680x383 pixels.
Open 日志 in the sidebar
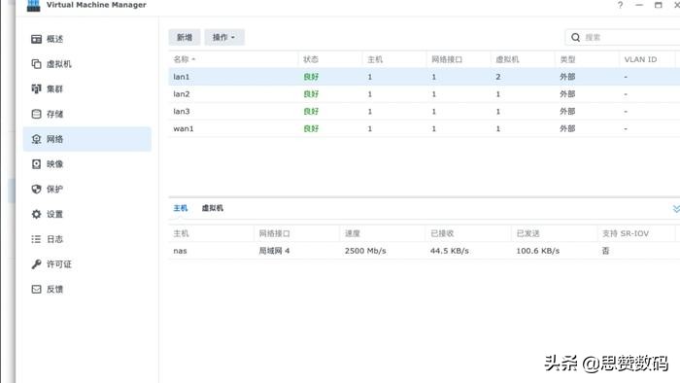tap(87, 239)
